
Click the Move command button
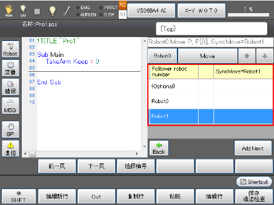click(208, 56)
